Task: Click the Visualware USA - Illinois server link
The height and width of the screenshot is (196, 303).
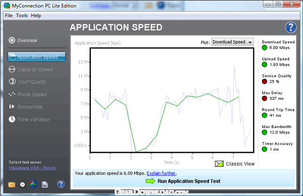Action: tap(32, 168)
